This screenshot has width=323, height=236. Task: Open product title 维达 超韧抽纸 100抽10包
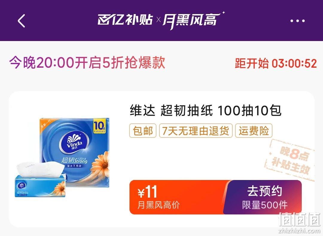(x=205, y=111)
